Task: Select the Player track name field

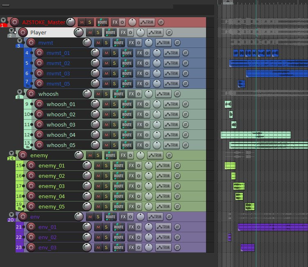Action: coord(52,32)
